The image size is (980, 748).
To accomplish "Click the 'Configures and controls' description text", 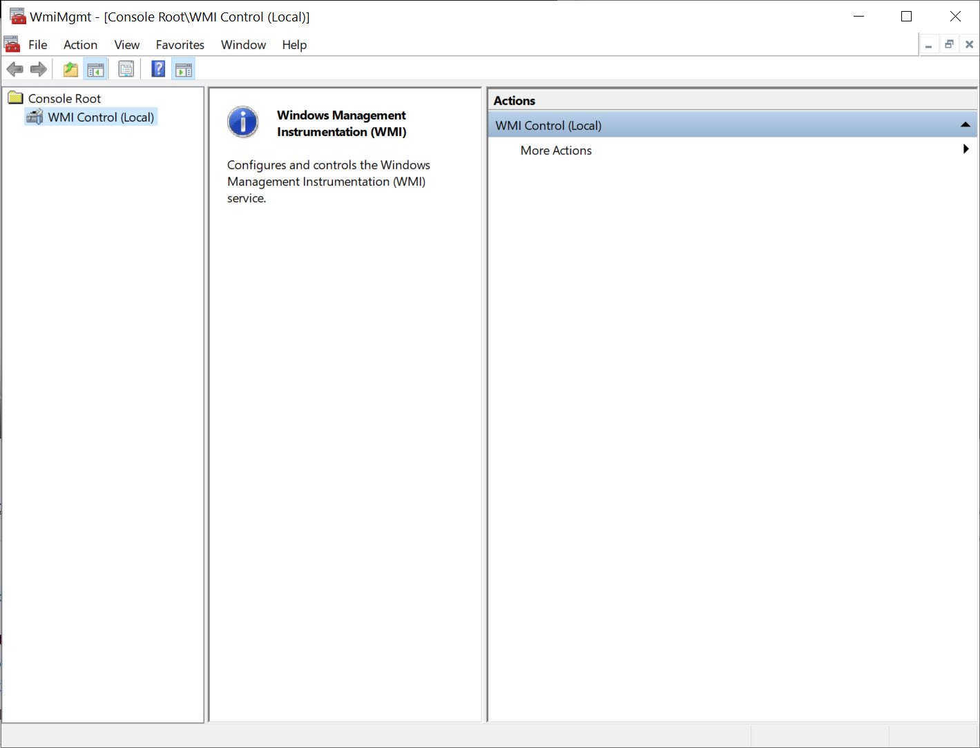I will pyautogui.click(x=329, y=182).
